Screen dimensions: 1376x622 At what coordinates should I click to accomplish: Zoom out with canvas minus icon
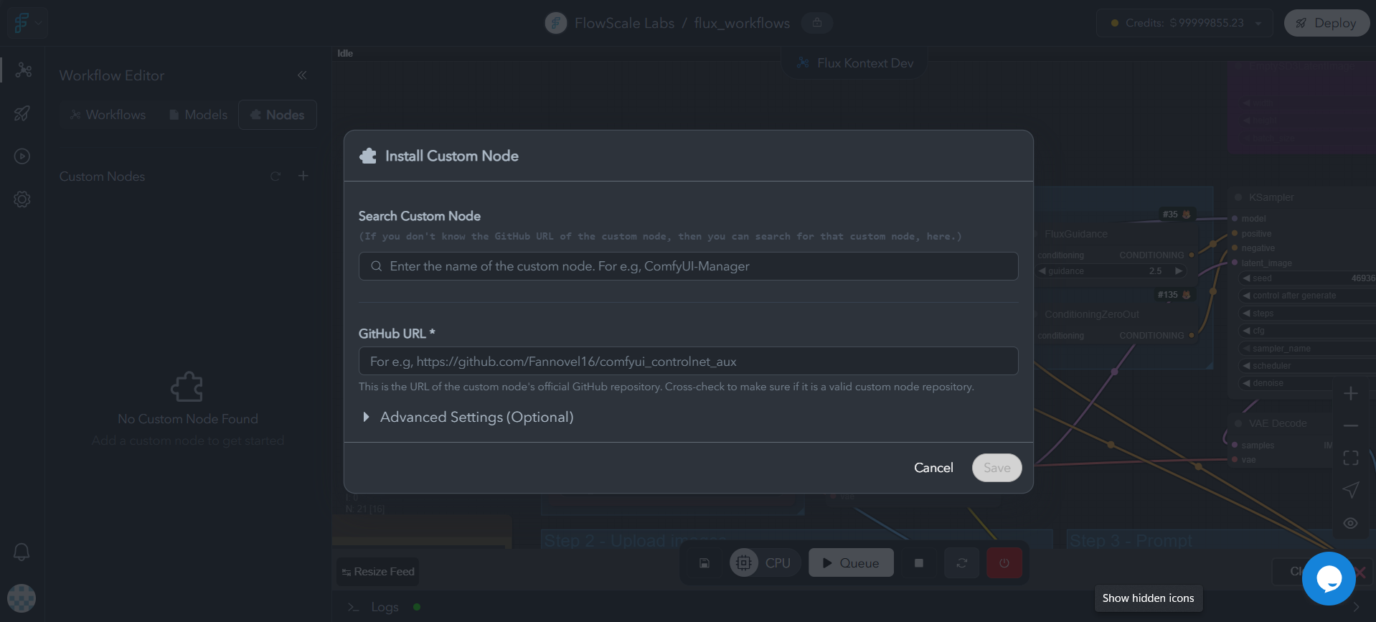pyautogui.click(x=1351, y=426)
